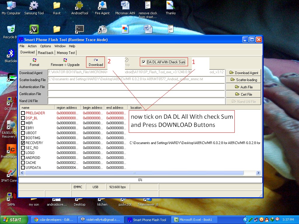Click the 'region address' column header
This screenshot has height=224, width=299.
pyautogui.click(x=67, y=108)
